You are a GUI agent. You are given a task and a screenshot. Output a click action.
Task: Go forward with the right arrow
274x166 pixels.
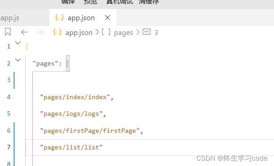click(x=40, y=32)
